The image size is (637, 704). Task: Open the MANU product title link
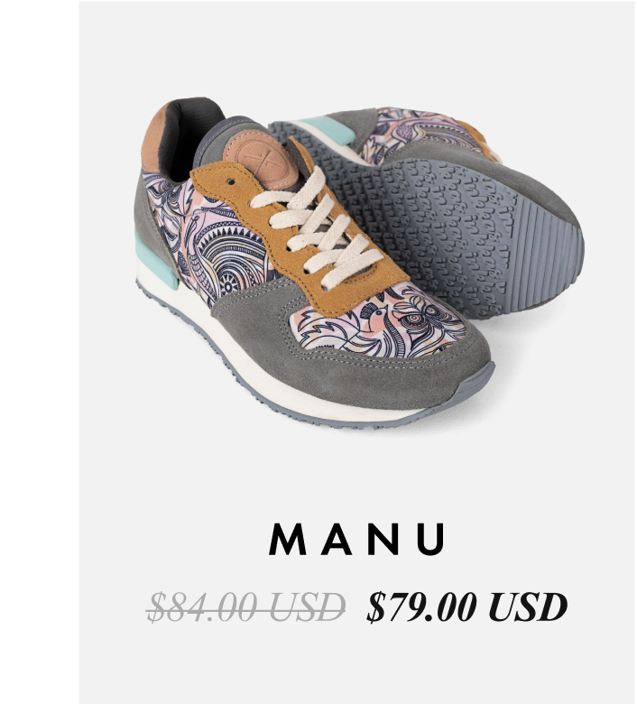point(357,539)
